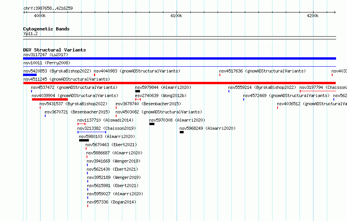
Task: Open nsv3952189 (Wenger2019) label
Action: click(x=114, y=177)
